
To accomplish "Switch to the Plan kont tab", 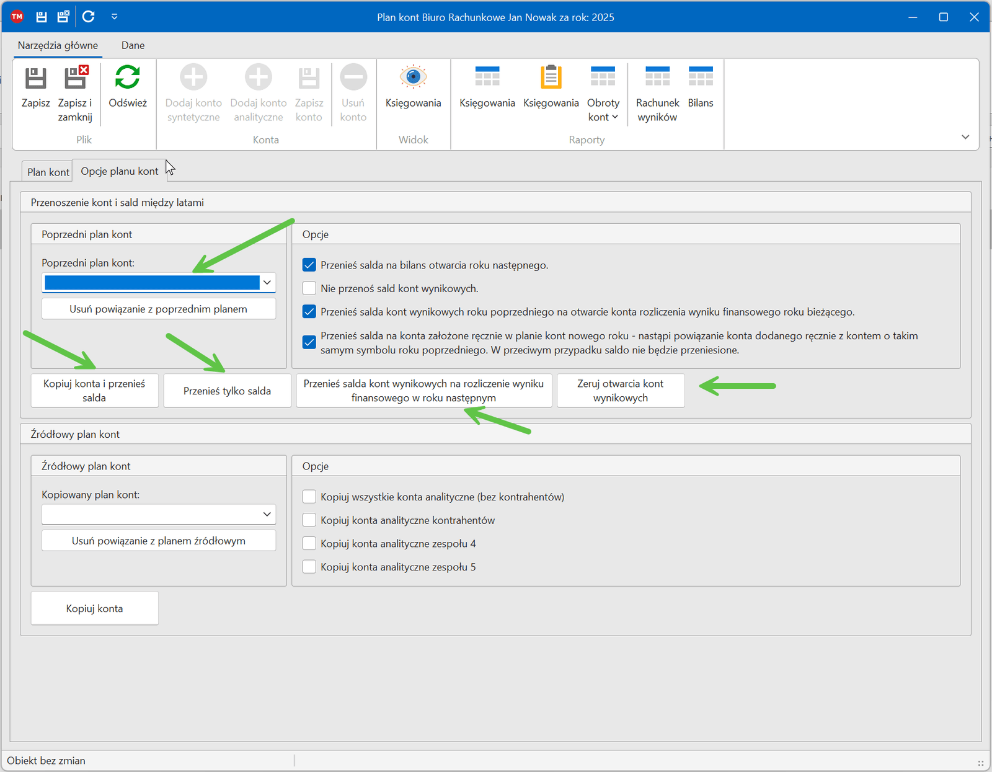I will tap(48, 172).
